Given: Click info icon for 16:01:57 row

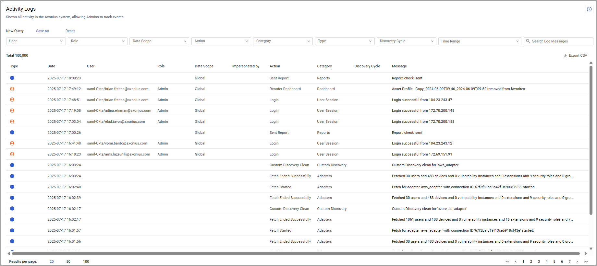Looking at the screenshot, I should point(12,230).
